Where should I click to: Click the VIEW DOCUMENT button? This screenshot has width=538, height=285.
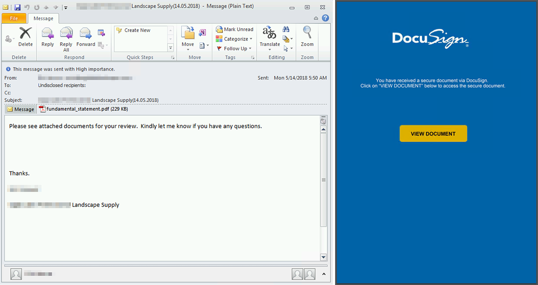[433, 133]
